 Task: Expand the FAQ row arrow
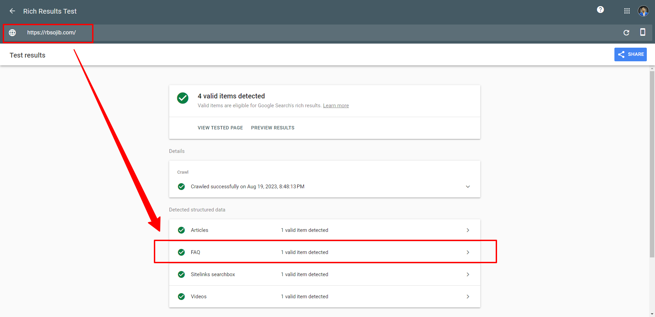(x=468, y=252)
